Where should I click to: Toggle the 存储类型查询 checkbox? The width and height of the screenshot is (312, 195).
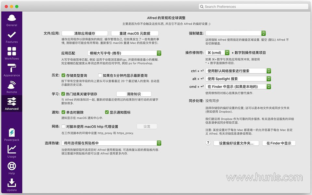click(64, 75)
